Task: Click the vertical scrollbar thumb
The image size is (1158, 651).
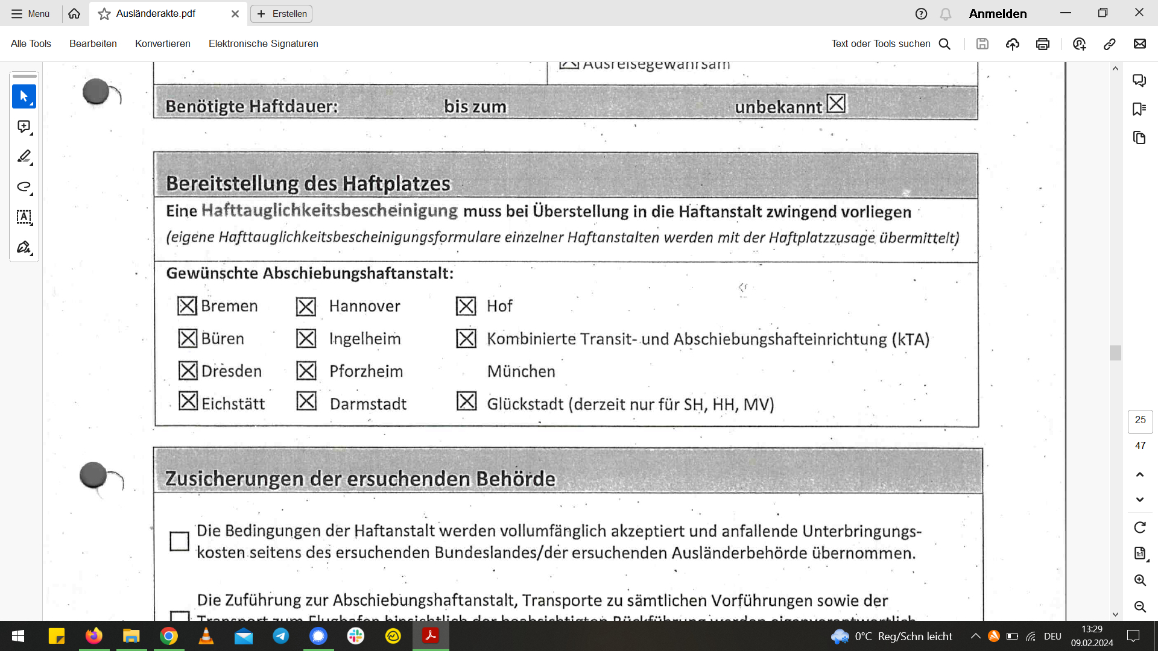Action: (1115, 353)
